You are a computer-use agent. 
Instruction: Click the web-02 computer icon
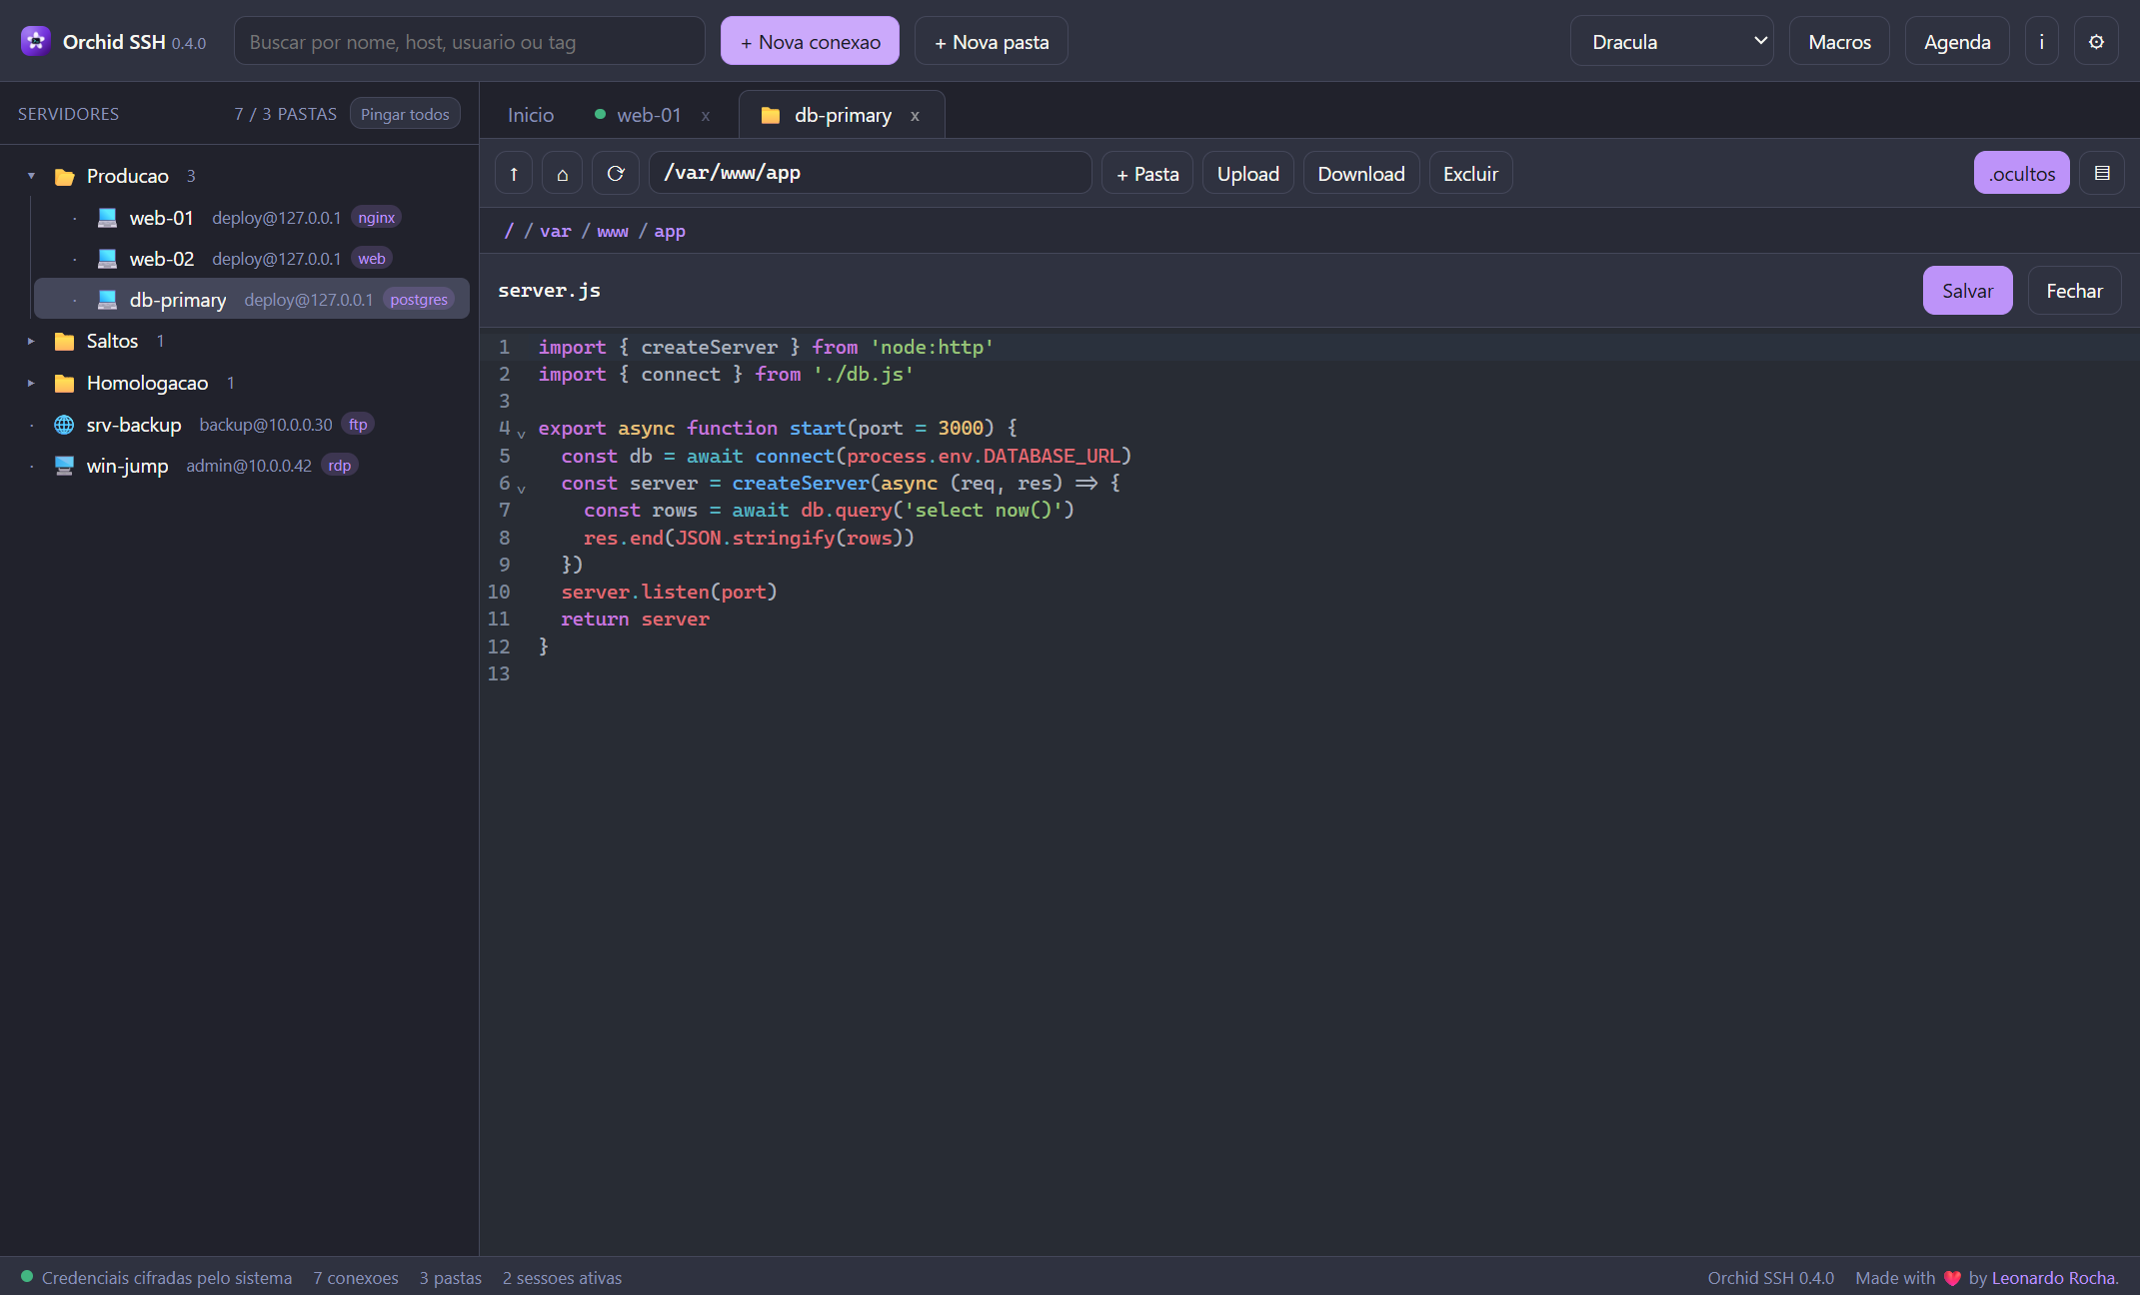point(107,258)
